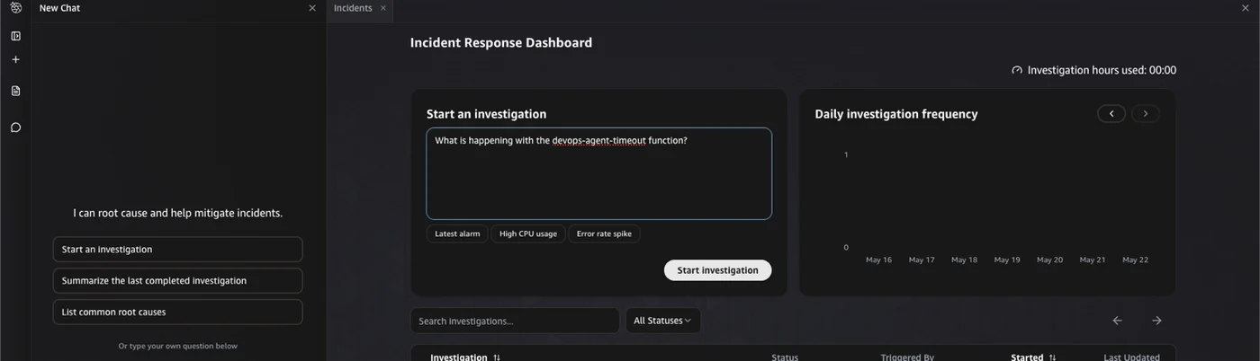Click the May 22 axis label
This screenshot has width=1260, height=361.
coord(1135,260)
